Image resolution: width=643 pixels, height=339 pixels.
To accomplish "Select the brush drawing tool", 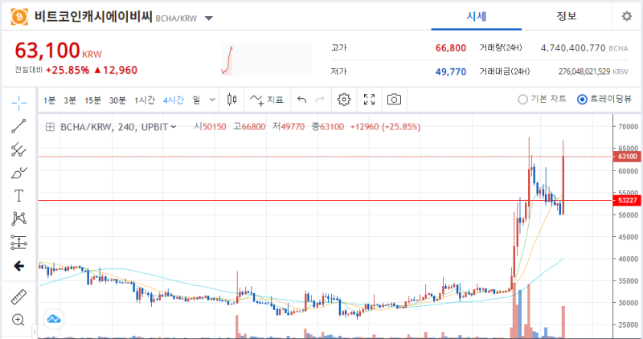I will point(18,173).
